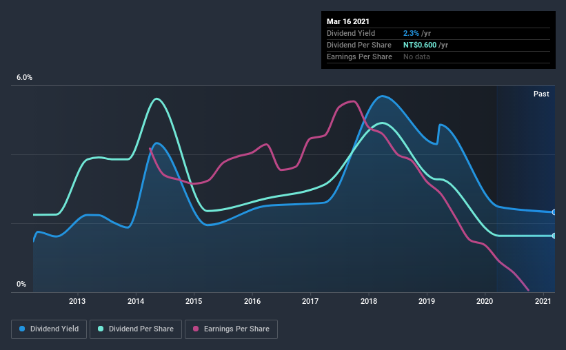Click the 2015 x-axis label
The height and width of the screenshot is (350, 566).
click(x=194, y=301)
